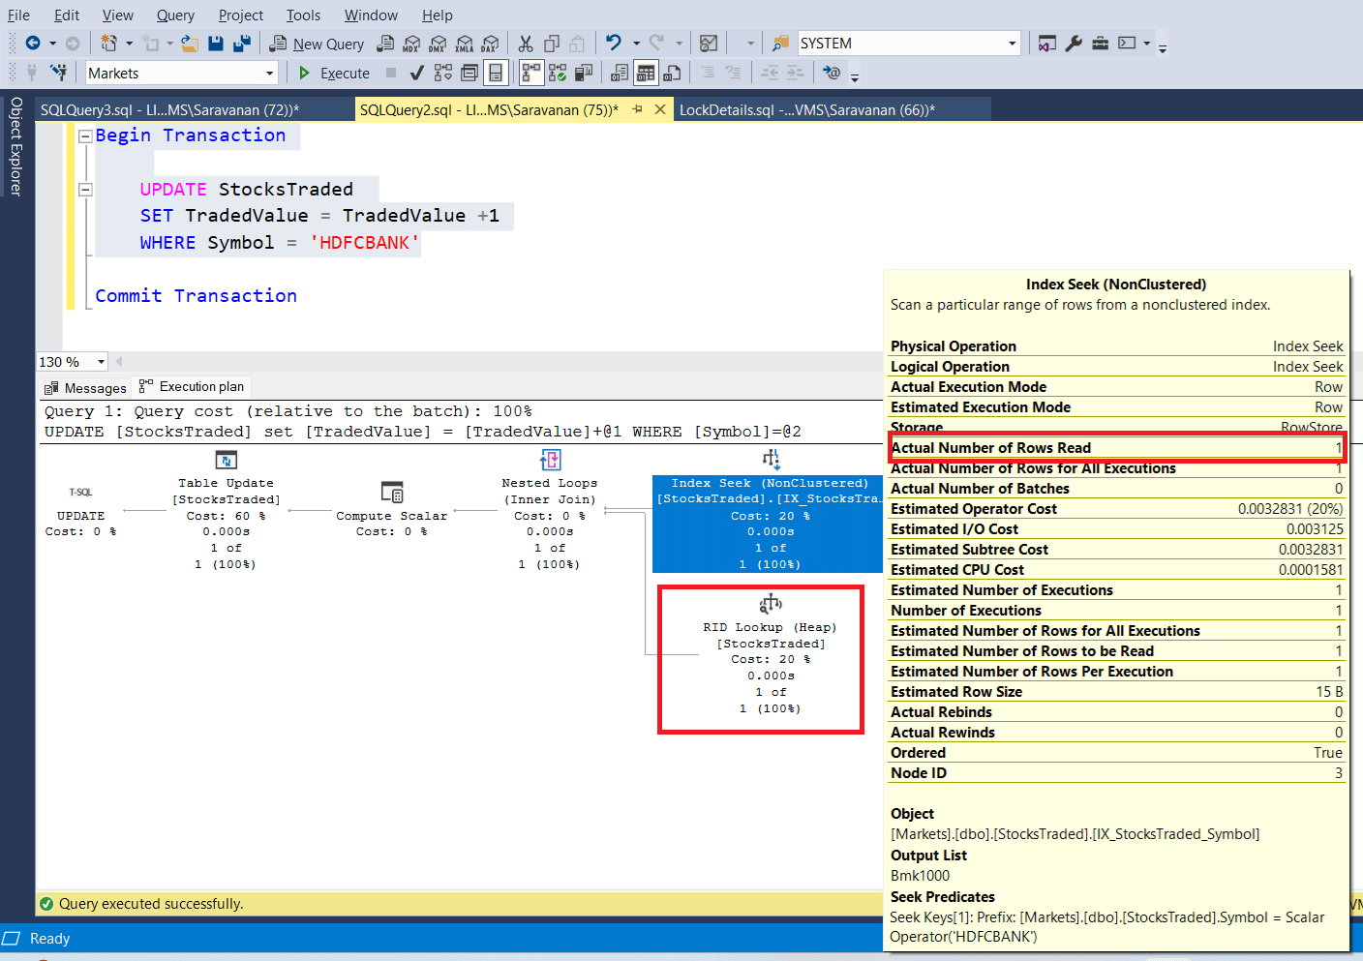Click the Cut scissors icon
Screen dimensions: 1363x961
[526, 44]
